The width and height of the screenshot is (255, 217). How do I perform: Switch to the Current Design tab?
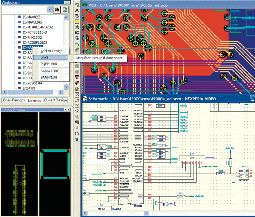[x=55, y=100]
